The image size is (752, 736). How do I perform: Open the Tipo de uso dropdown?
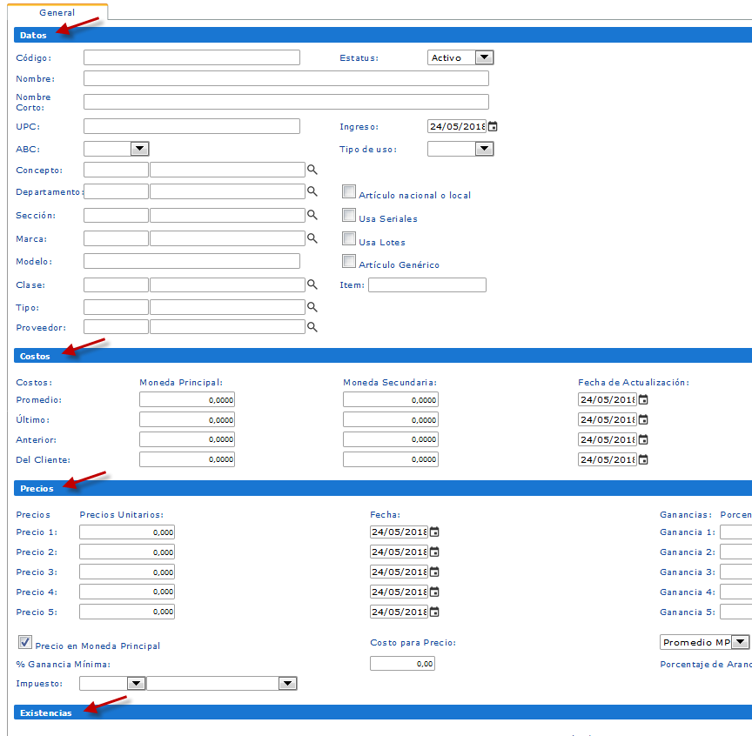(x=484, y=149)
